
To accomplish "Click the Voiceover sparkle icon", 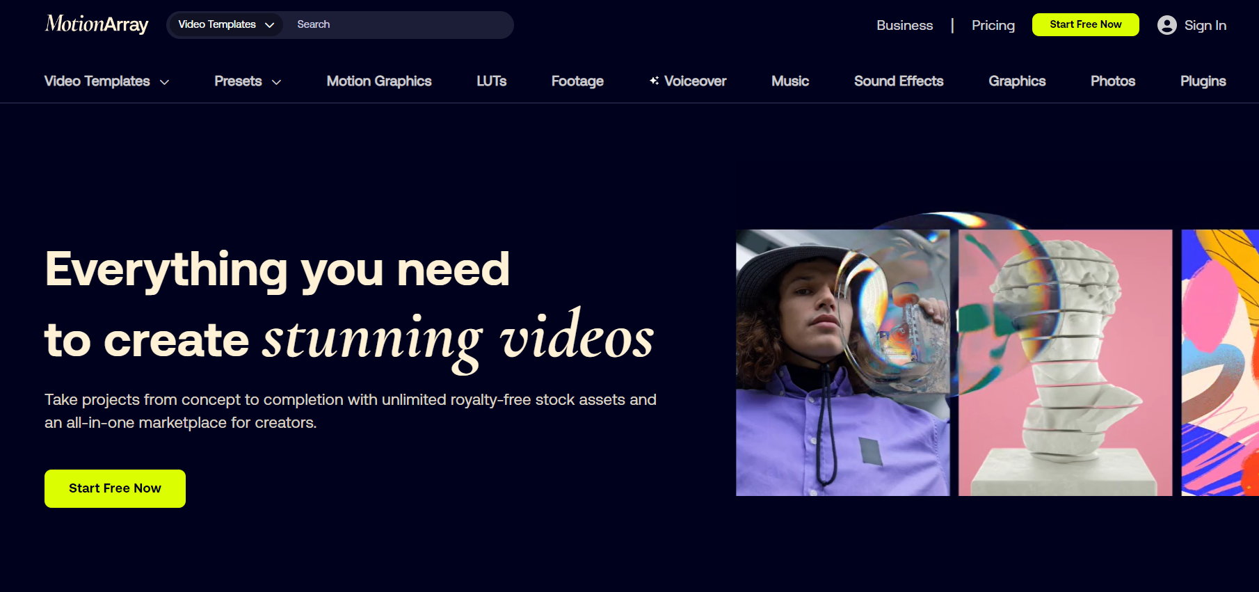I will pos(654,81).
